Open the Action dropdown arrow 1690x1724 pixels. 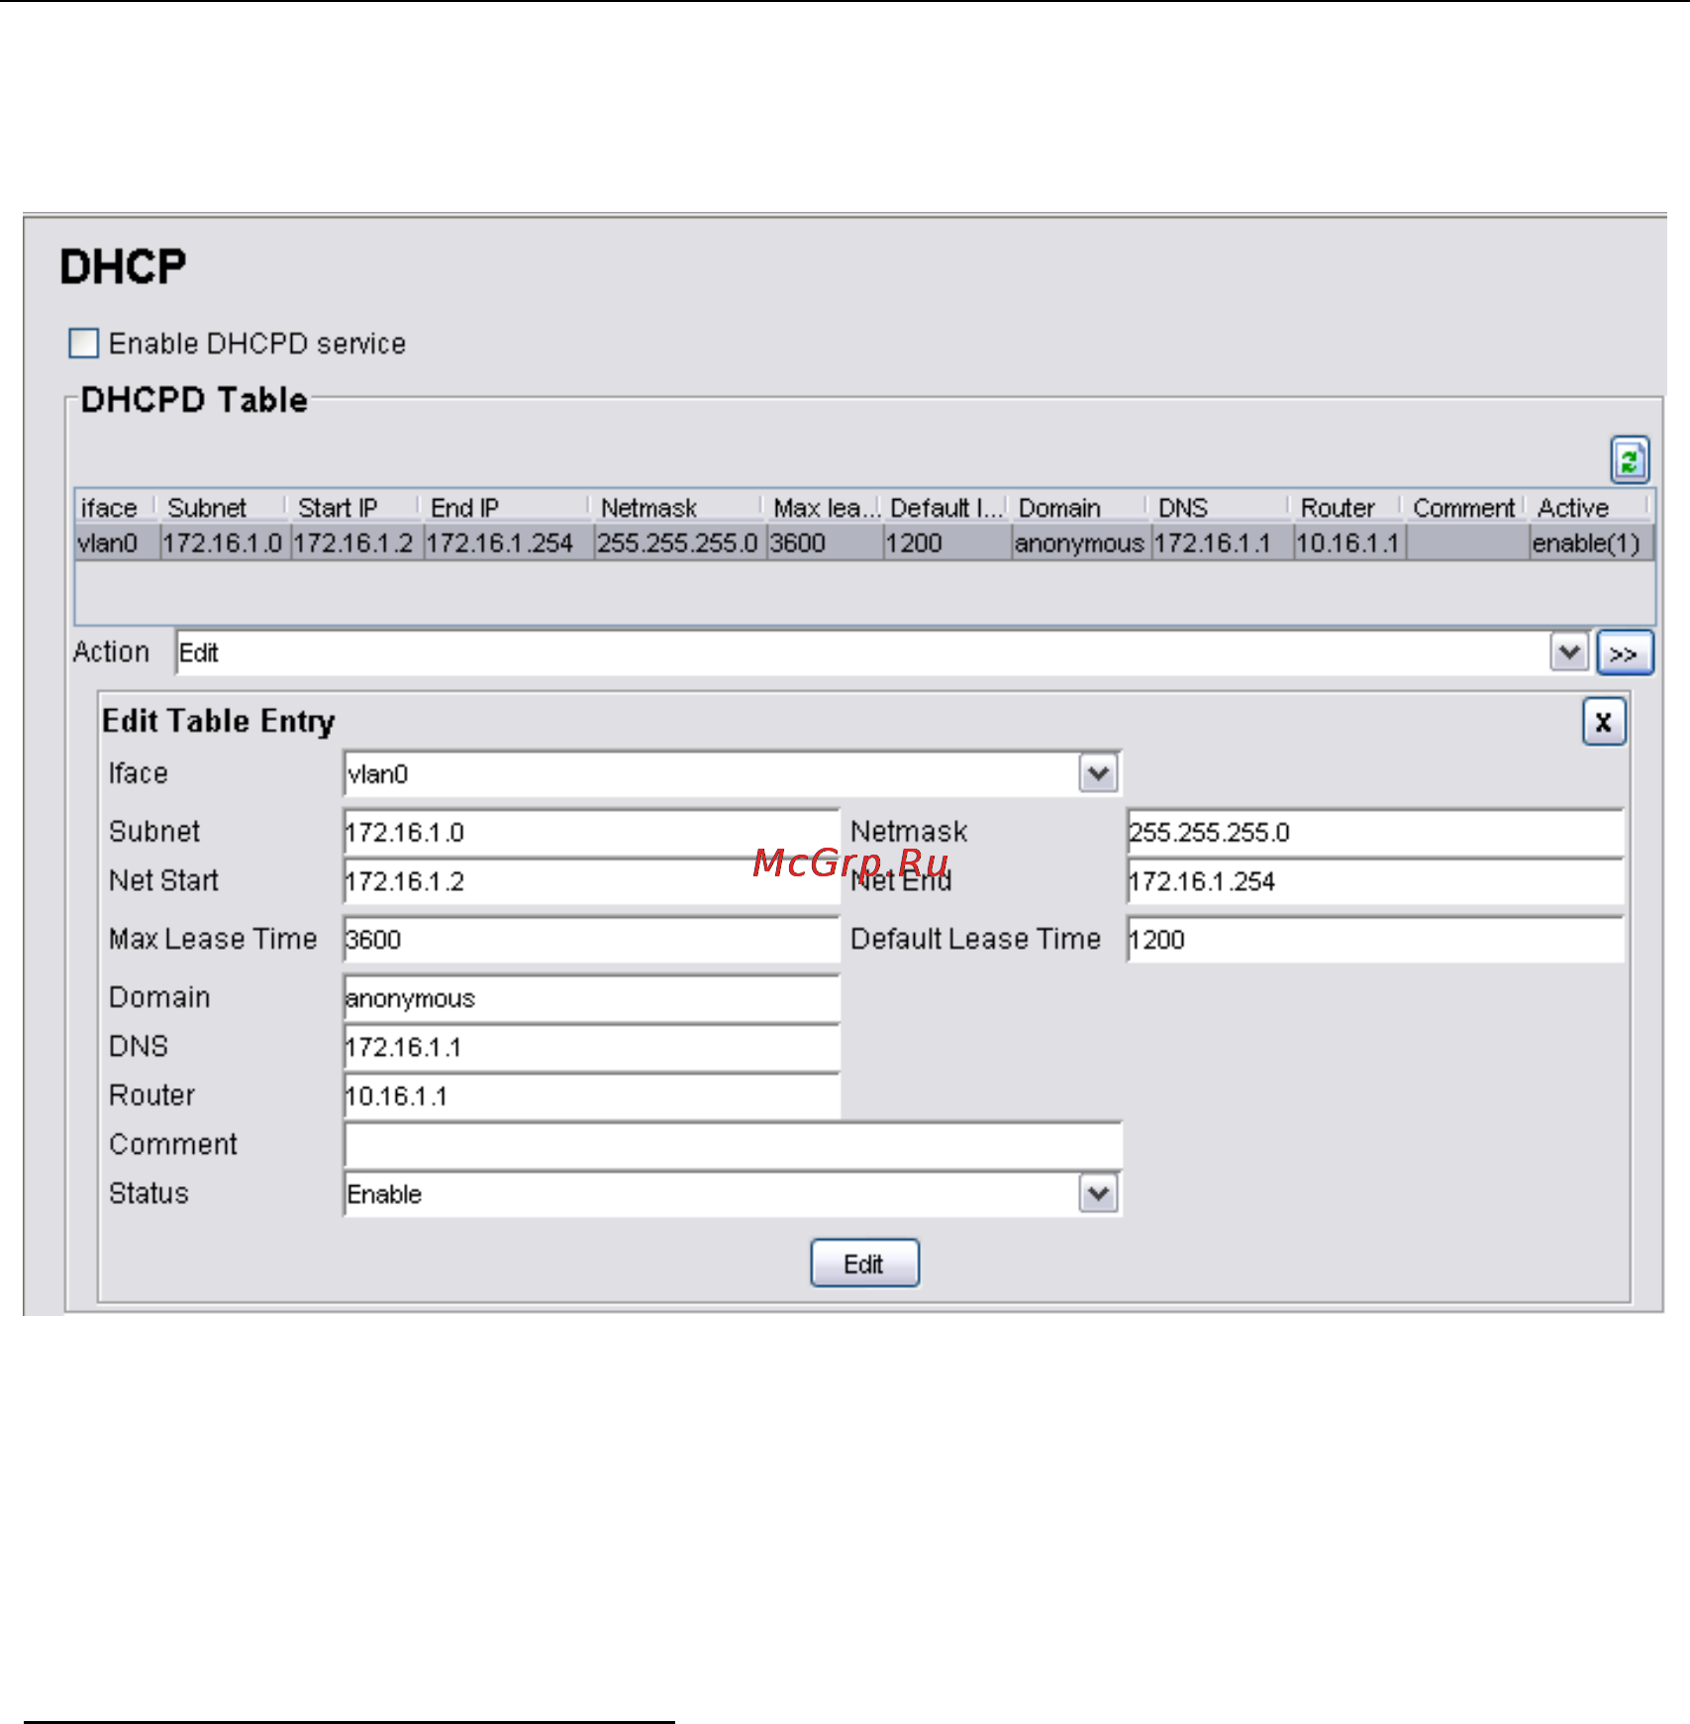[1569, 653]
